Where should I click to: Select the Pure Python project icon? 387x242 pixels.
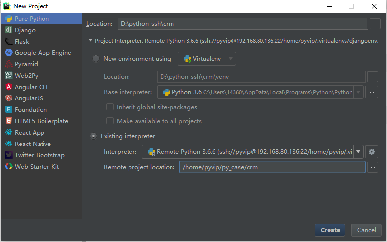point(9,18)
